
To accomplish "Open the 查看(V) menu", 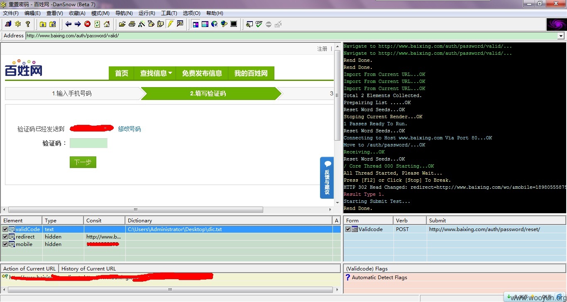I will click(55, 13).
